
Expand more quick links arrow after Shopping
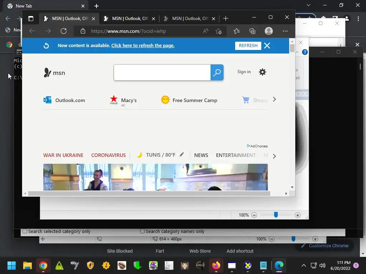tap(274, 100)
